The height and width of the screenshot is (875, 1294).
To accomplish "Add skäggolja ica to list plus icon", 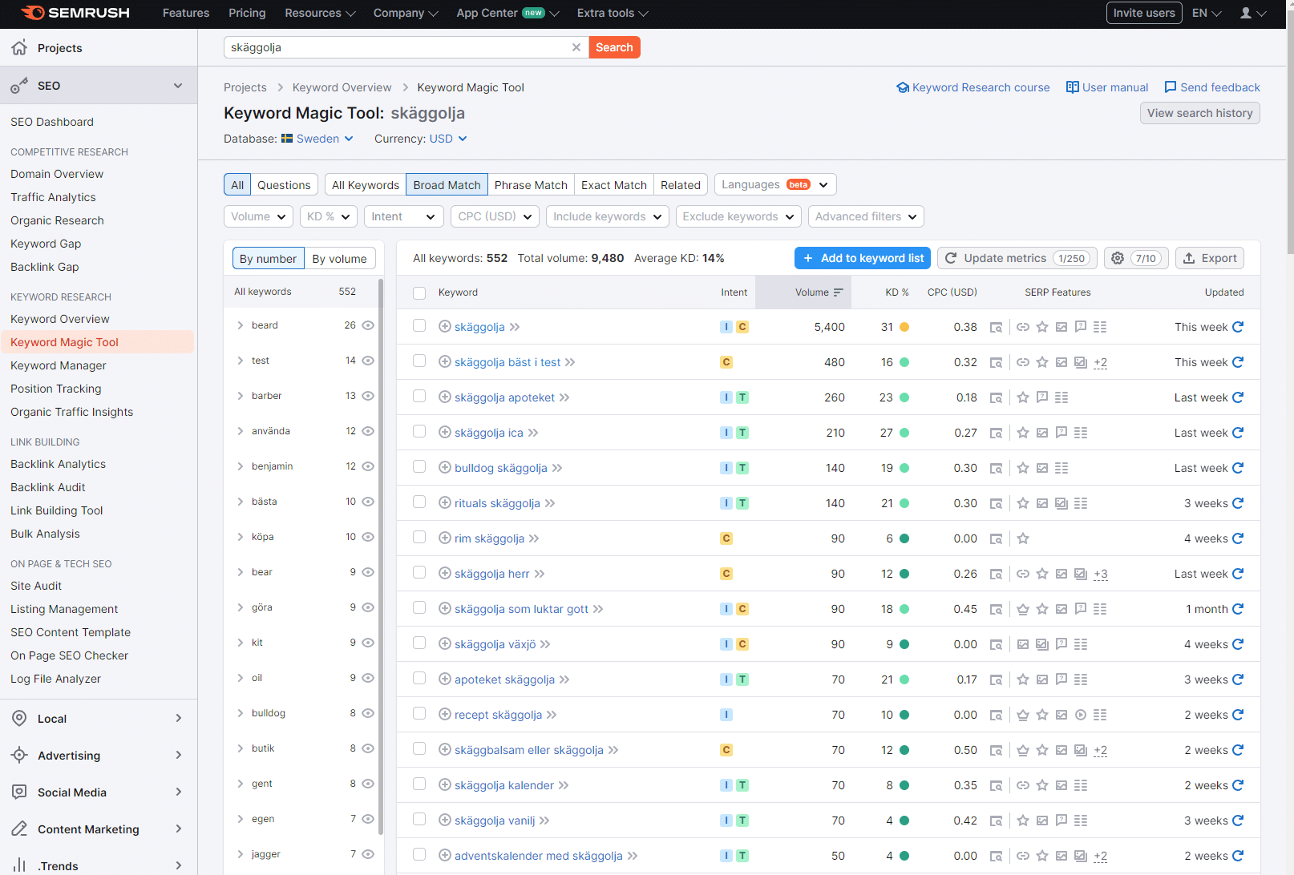I will (445, 432).
